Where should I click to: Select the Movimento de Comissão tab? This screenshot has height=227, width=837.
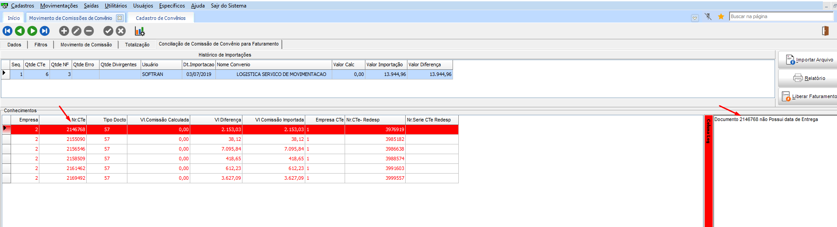[86, 45]
